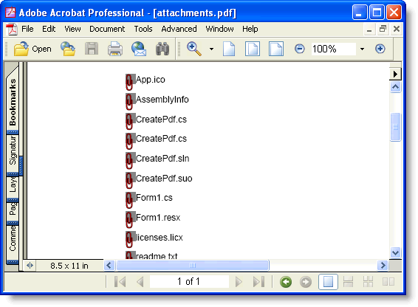Image resolution: width=418 pixels, height=307 pixels.
Task: Select the Zoom In magnifier tool
Action: pyautogui.click(x=194, y=49)
